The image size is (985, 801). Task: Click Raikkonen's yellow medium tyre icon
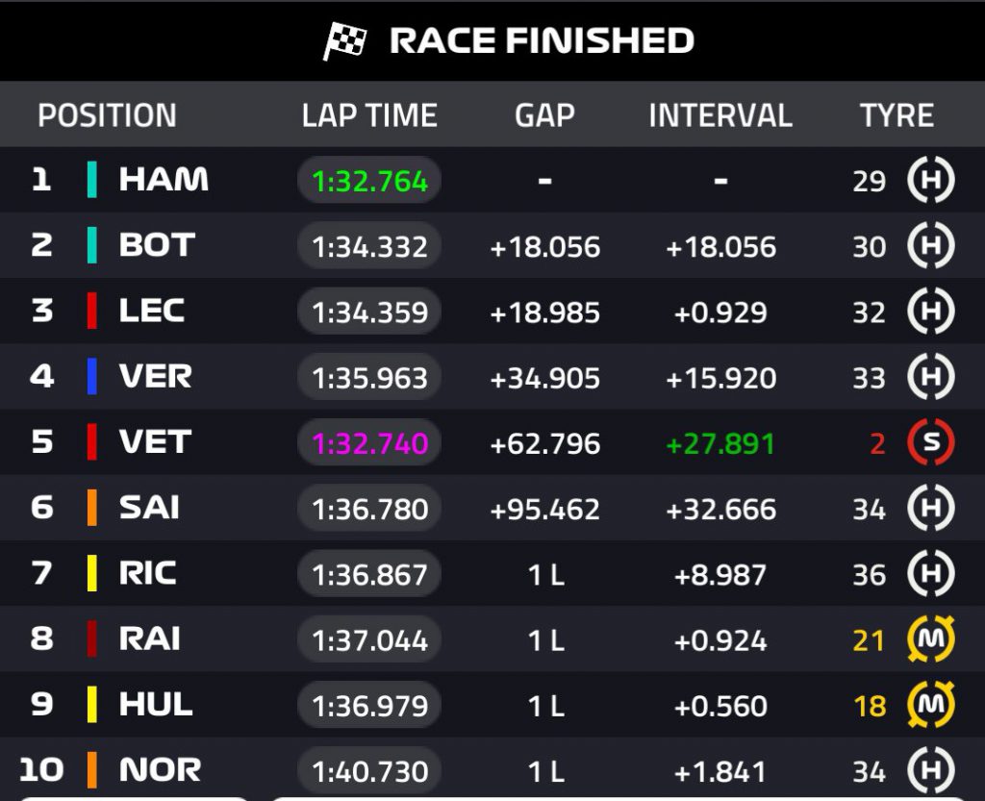pos(930,639)
